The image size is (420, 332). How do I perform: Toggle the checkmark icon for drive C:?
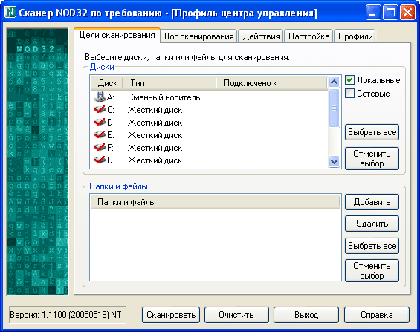point(100,109)
